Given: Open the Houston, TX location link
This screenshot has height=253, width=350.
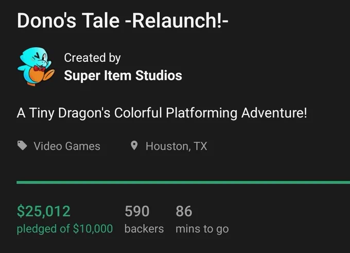Looking at the screenshot, I should click(177, 146).
